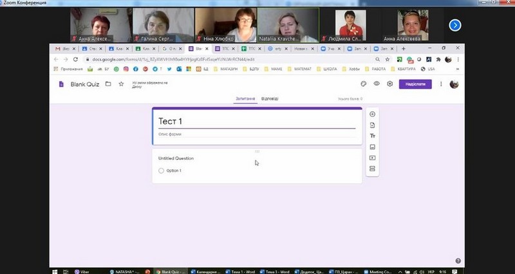Open the Chrome three-dot menu
The height and width of the screenshot is (274, 515).
tap(458, 59)
